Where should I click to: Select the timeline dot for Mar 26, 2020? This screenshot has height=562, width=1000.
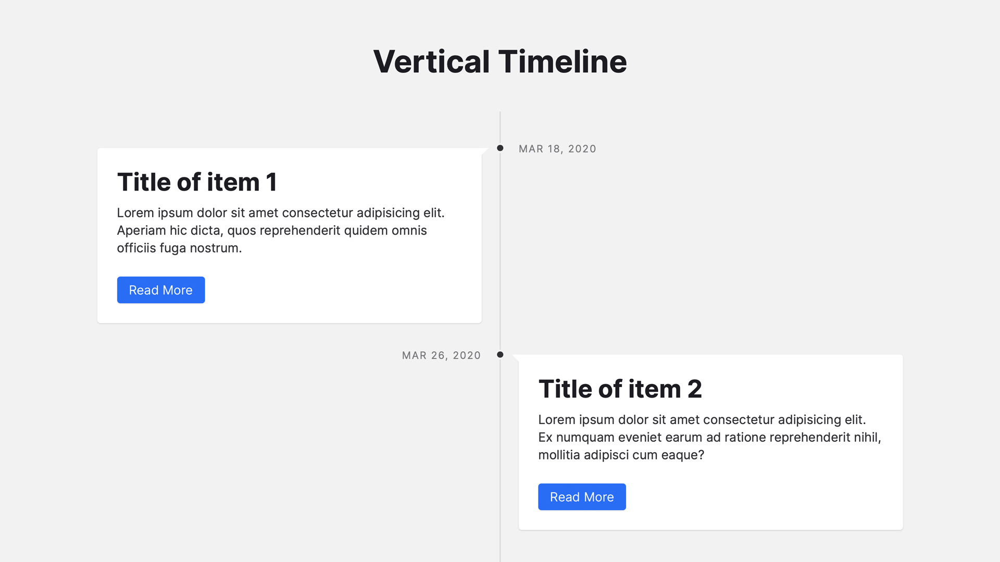tap(500, 355)
